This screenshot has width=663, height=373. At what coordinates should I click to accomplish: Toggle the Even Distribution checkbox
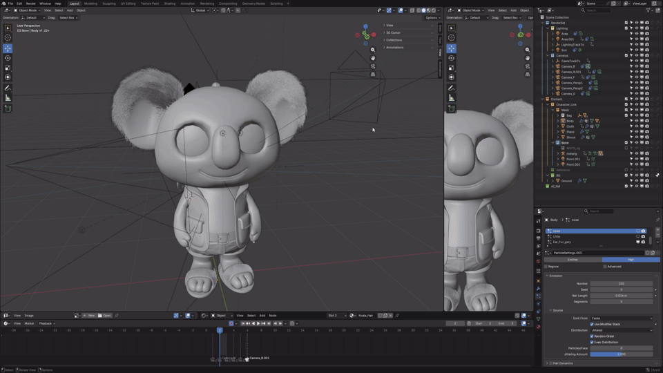(592, 342)
